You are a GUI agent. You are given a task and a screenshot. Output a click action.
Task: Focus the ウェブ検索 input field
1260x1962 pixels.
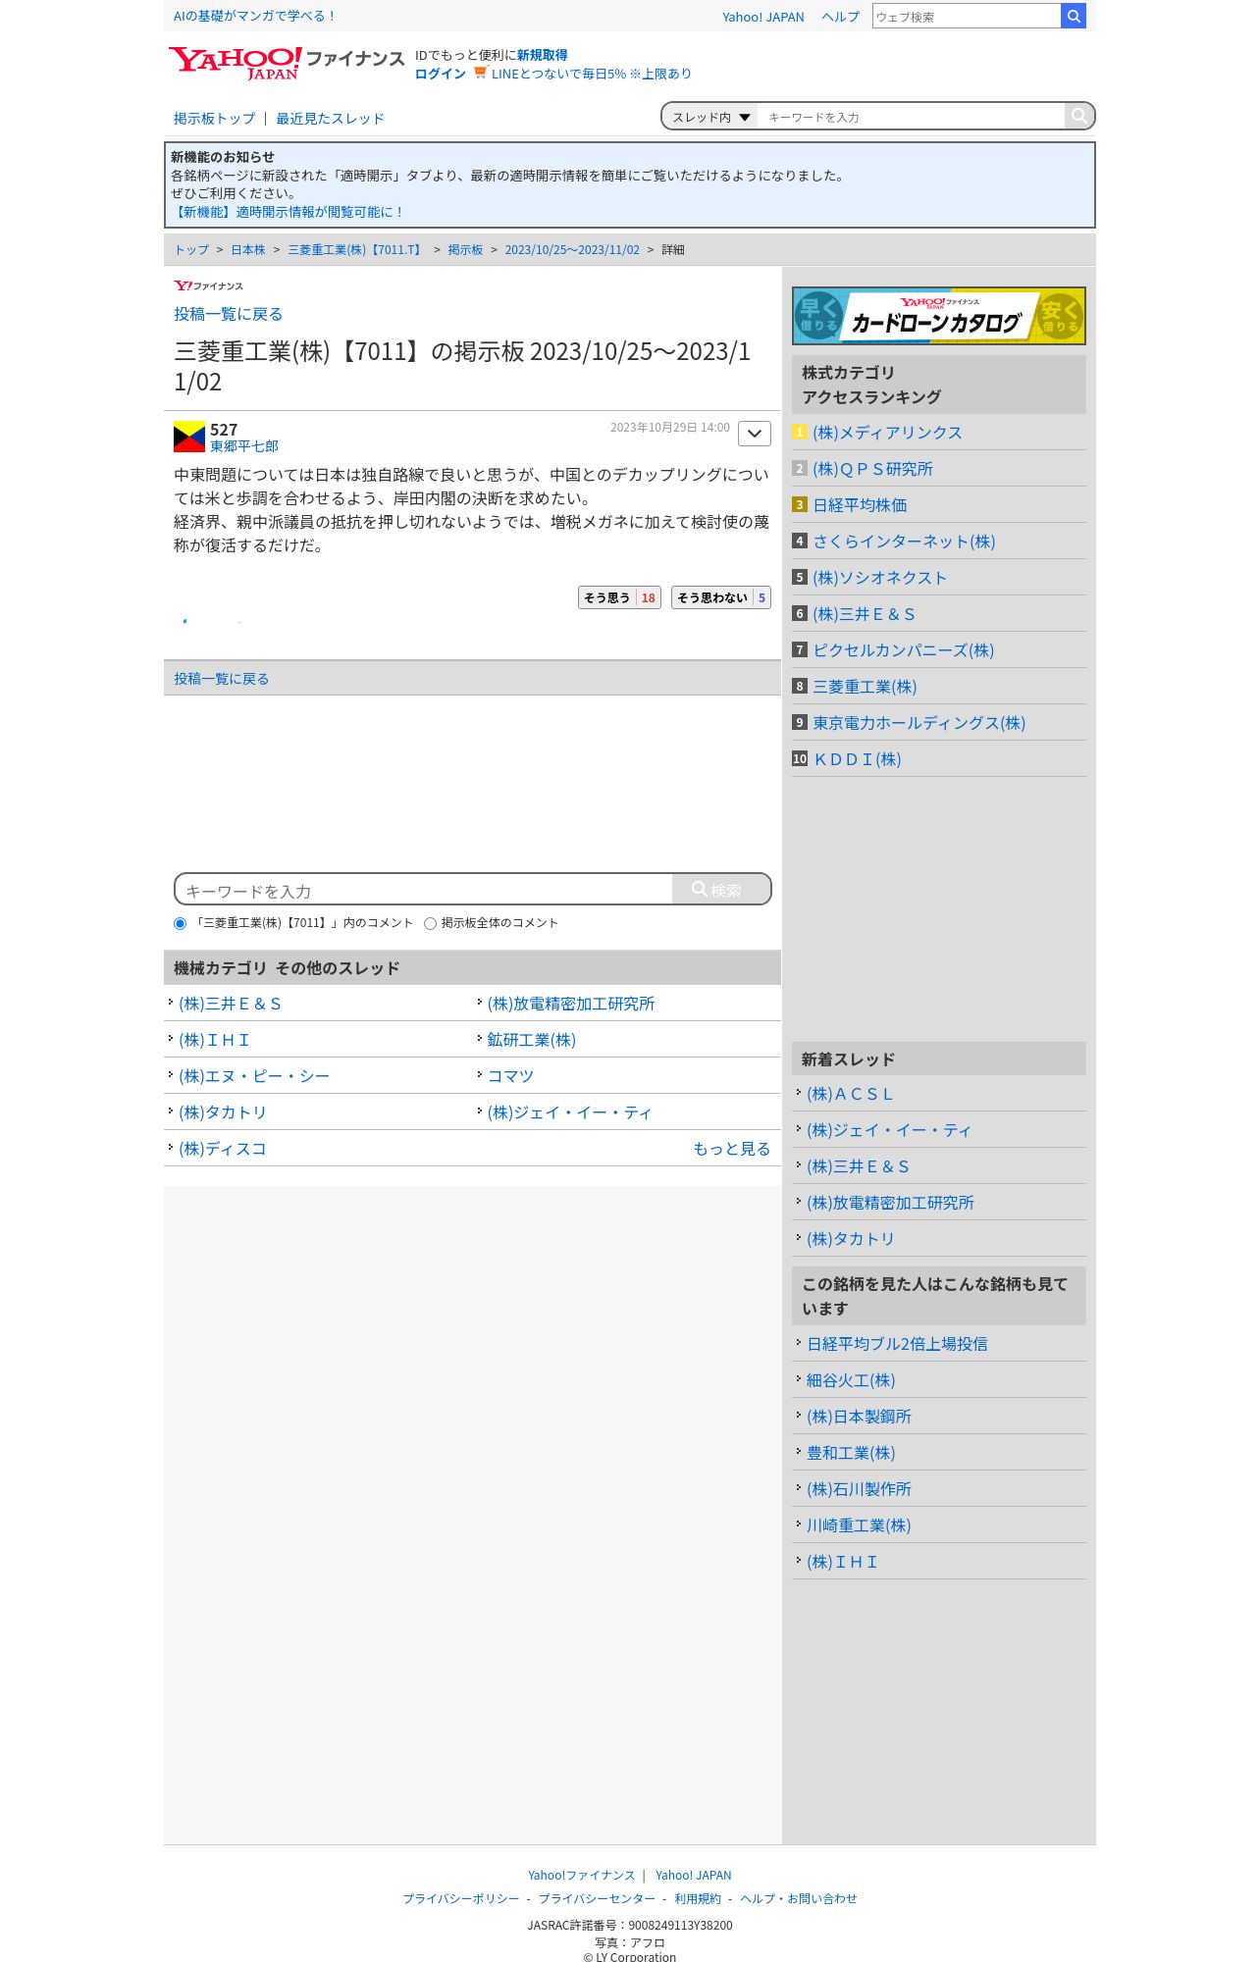967,16
